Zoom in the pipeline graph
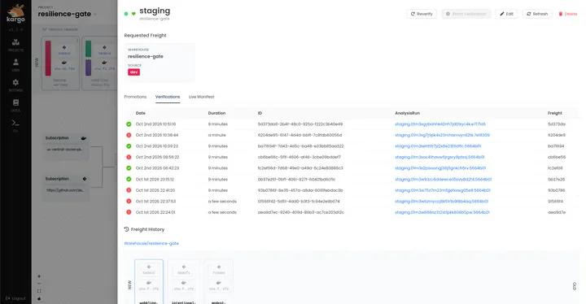 (39, 276)
